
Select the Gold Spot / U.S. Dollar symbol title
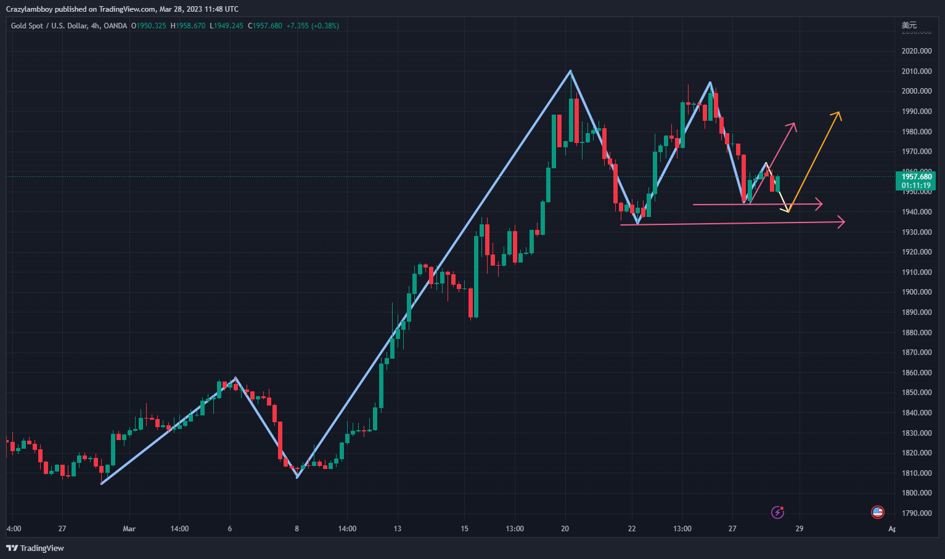pos(49,26)
